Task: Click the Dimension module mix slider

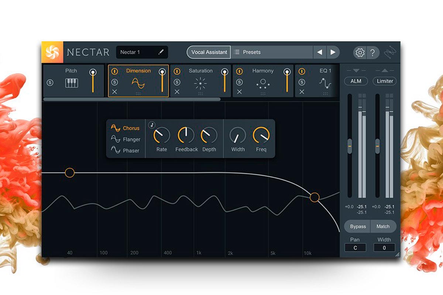Action: [x=162, y=80]
